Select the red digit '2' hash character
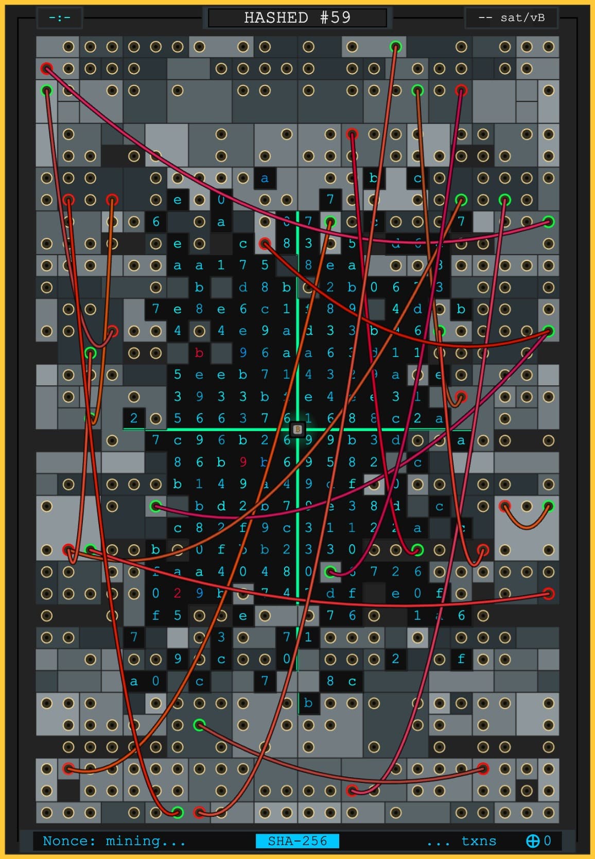 click(178, 593)
